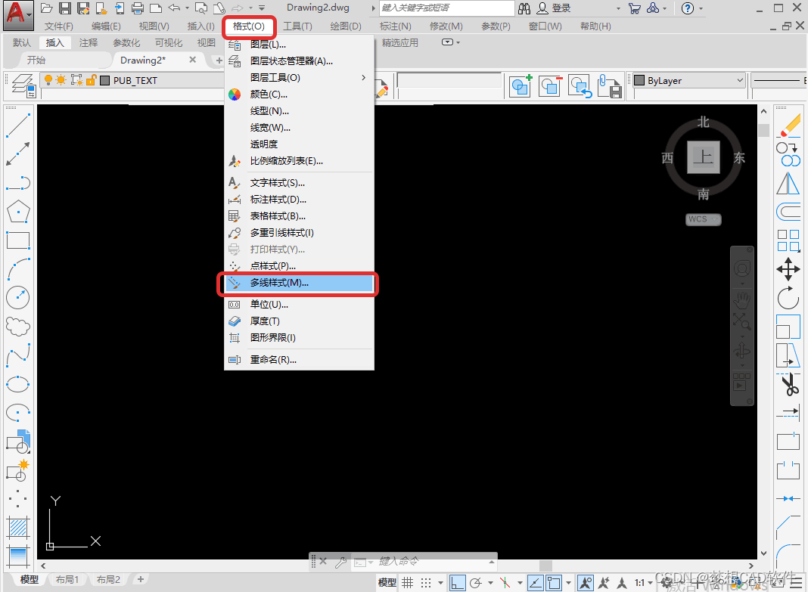808x592 pixels.
Task: Open the Layer Properties manager icon
Action: click(23, 85)
